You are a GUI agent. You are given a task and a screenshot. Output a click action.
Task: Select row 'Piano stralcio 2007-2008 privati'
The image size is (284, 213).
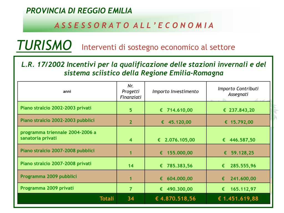(x=144, y=163)
